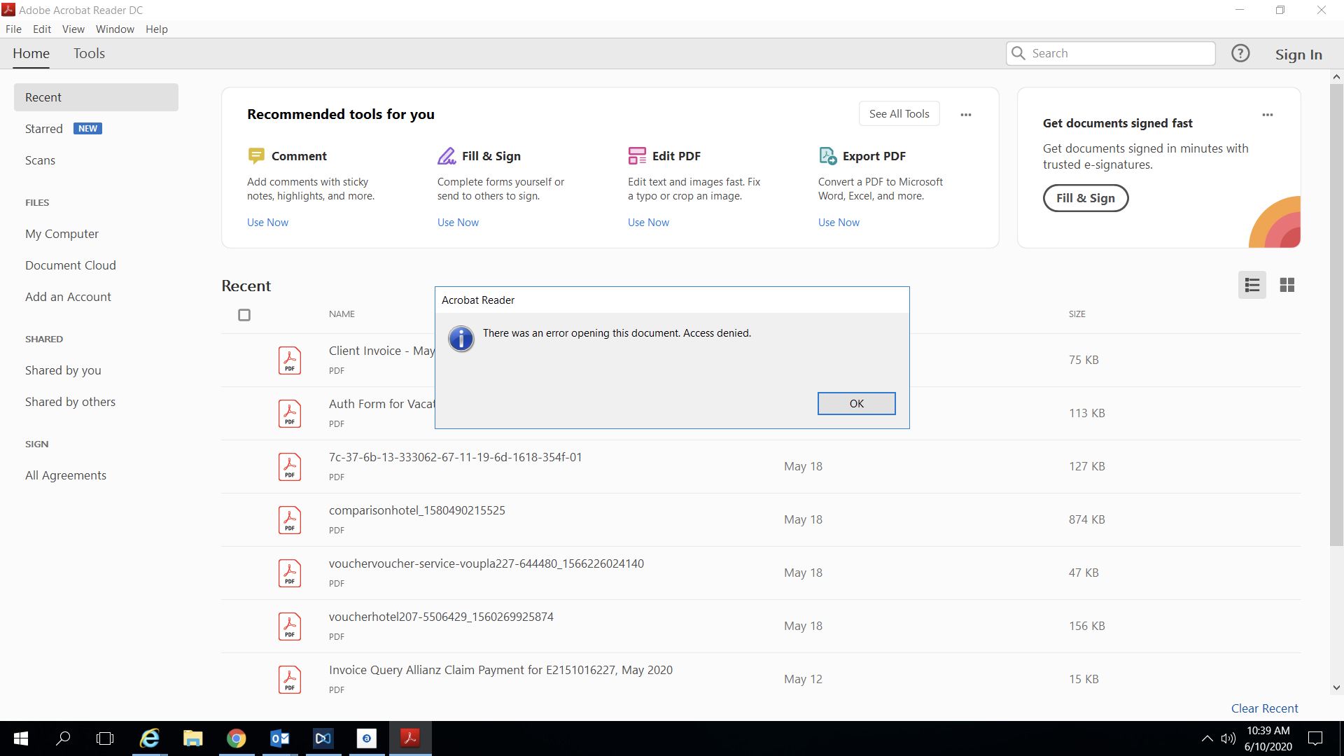Open Task View in taskbar
Image resolution: width=1344 pixels, height=756 pixels.
(x=105, y=738)
